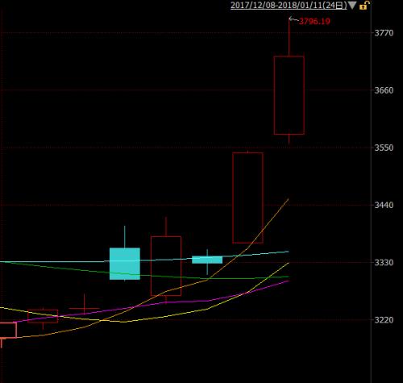Click the small arrow marker at the 3796.19 high
The image size is (403, 383).
tap(293, 19)
